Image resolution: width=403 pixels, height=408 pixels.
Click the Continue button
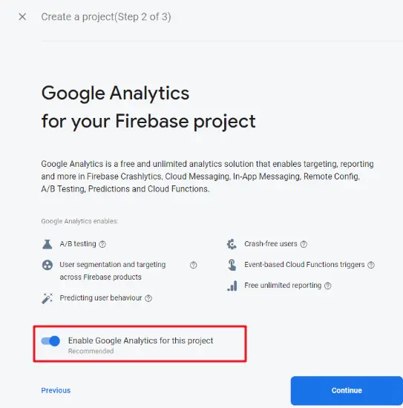[347, 390]
